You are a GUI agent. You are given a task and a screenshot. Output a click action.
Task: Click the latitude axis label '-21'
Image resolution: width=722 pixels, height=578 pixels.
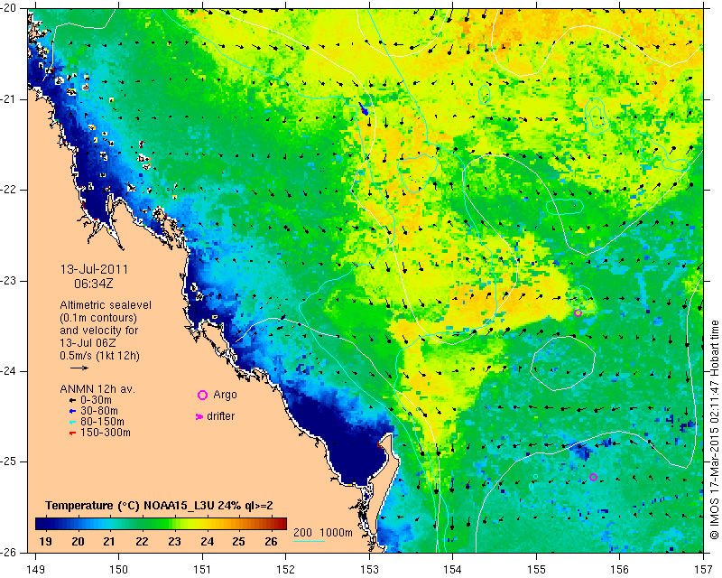pos(10,99)
